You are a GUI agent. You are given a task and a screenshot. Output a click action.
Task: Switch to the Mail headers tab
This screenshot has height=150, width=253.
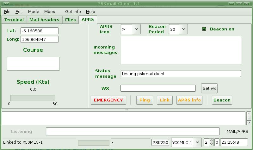(x=44, y=20)
